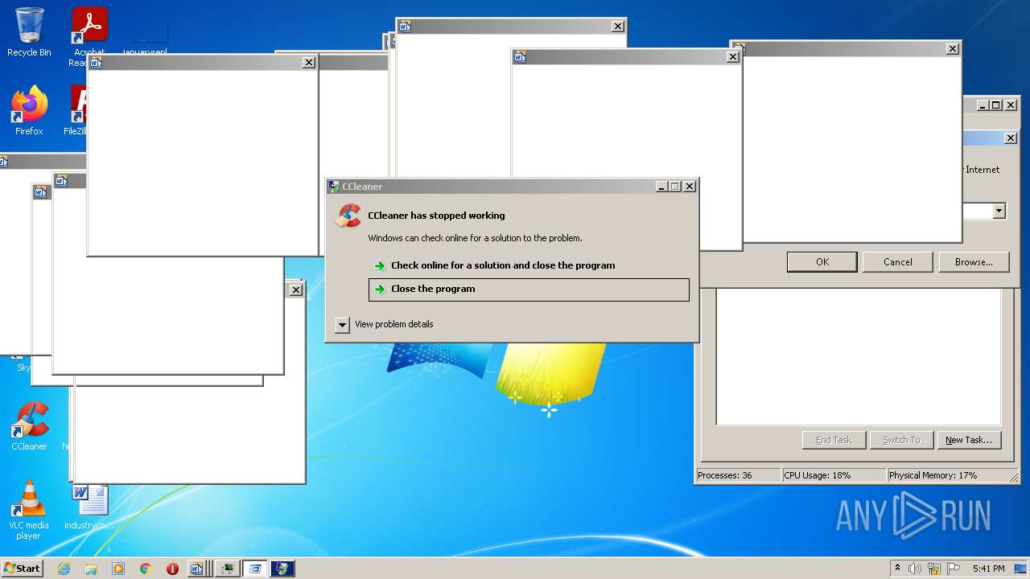
Task: Launch Firefox from the desktop
Action: (29, 111)
